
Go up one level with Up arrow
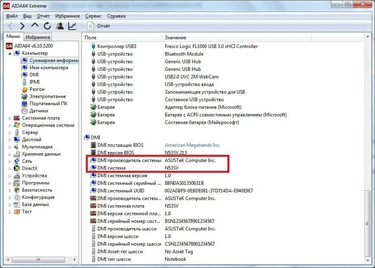click(34, 26)
